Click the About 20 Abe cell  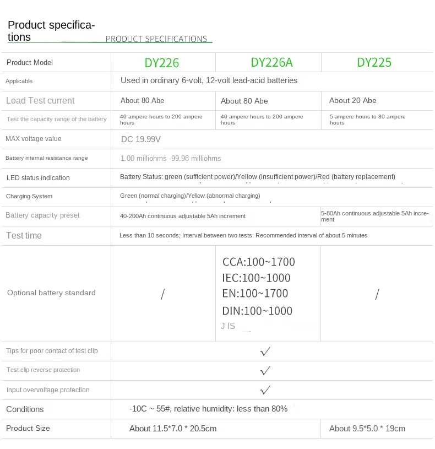pos(352,100)
